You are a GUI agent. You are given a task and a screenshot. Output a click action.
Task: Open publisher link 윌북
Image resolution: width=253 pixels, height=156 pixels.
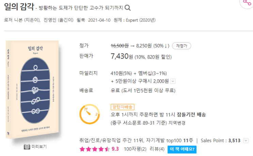(80, 20)
